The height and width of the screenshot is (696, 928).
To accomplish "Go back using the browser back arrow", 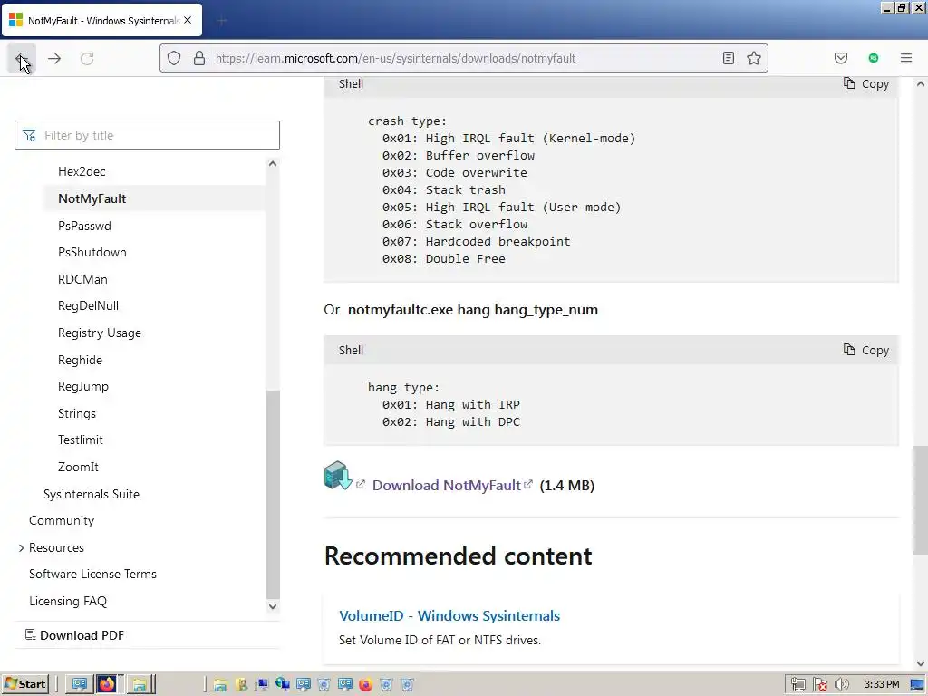I will [22, 58].
